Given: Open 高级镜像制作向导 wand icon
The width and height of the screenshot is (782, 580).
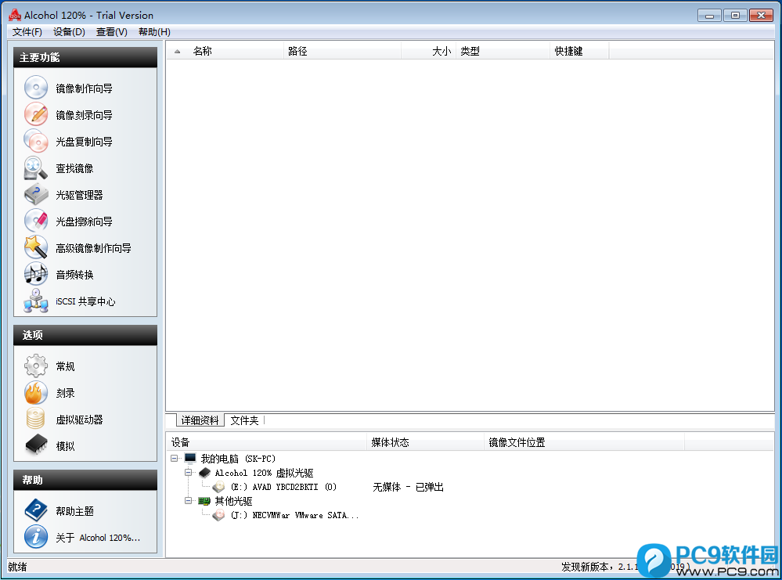Looking at the screenshot, I should pyautogui.click(x=36, y=247).
